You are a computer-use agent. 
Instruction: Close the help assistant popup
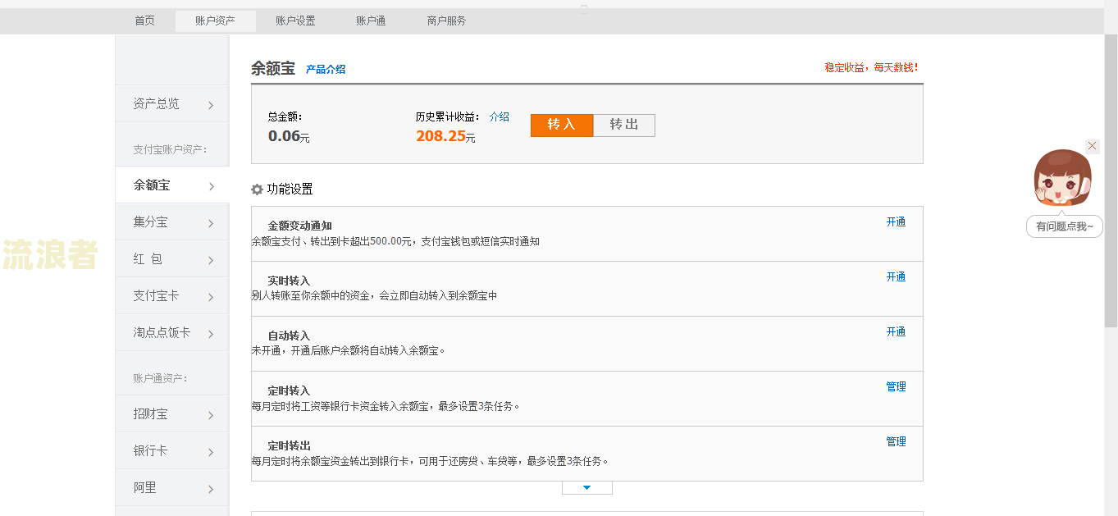(1092, 146)
